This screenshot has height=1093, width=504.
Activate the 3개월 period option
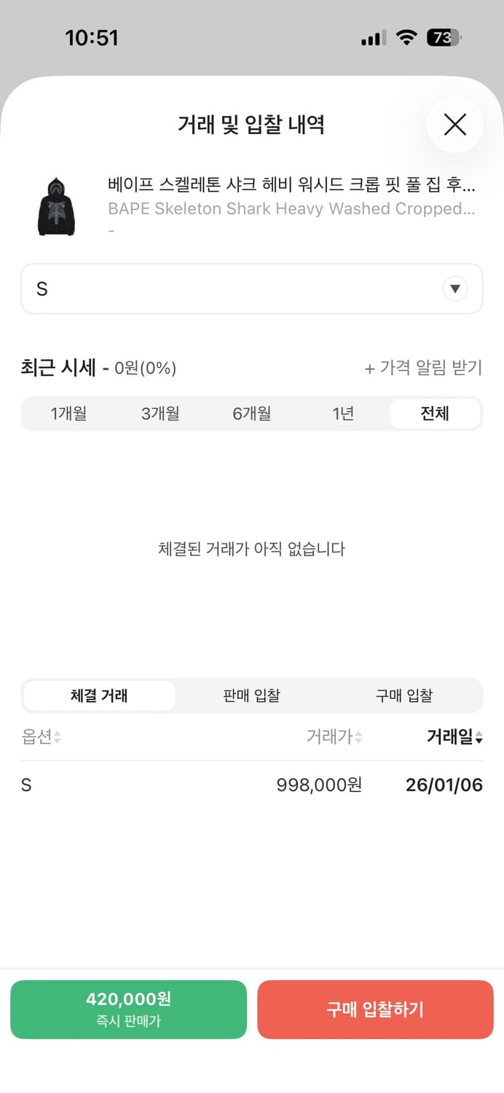click(160, 413)
